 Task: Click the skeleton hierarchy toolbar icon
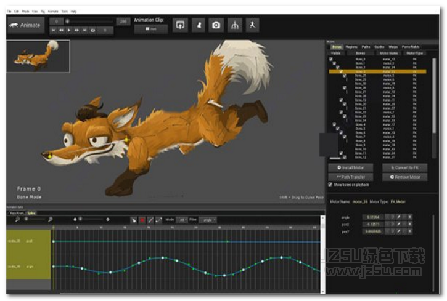(235, 25)
